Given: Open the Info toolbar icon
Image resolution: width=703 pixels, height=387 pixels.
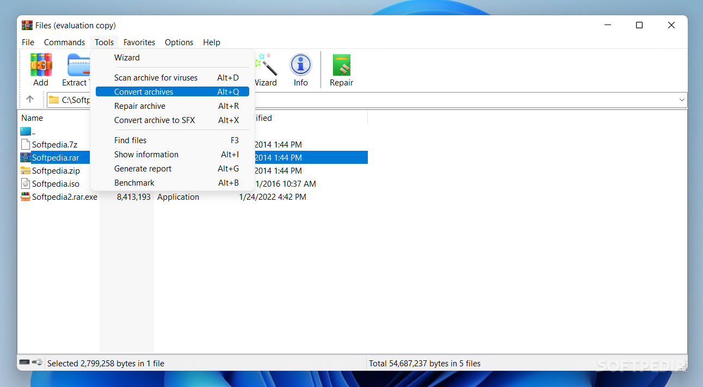Looking at the screenshot, I should 301,65.
